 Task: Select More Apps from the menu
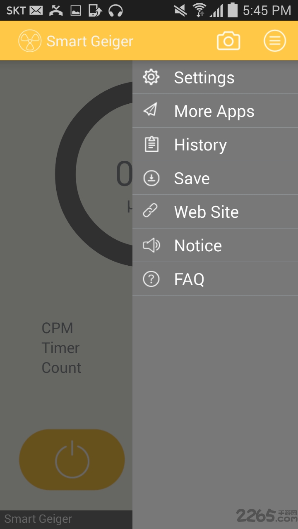tap(214, 111)
